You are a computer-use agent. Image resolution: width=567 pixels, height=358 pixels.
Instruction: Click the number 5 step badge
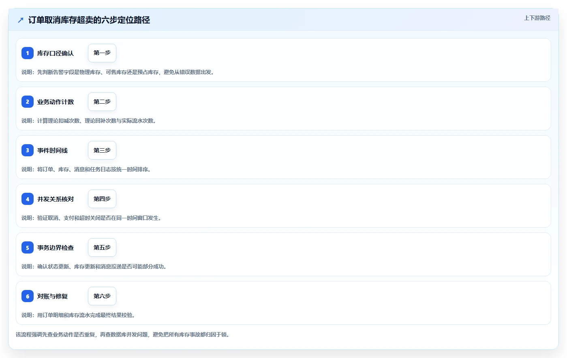point(28,247)
